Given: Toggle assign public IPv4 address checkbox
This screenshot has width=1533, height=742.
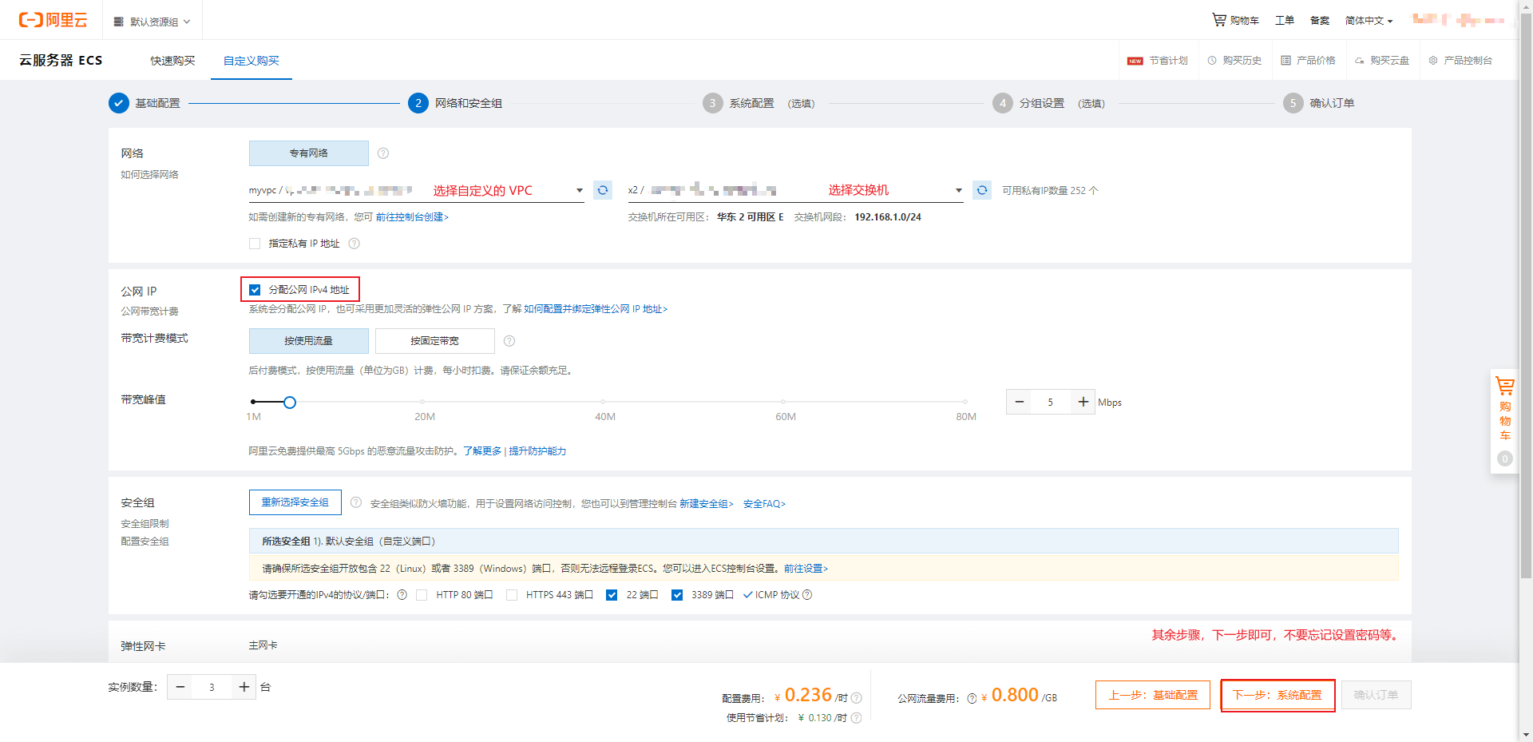Looking at the screenshot, I should tap(255, 290).
